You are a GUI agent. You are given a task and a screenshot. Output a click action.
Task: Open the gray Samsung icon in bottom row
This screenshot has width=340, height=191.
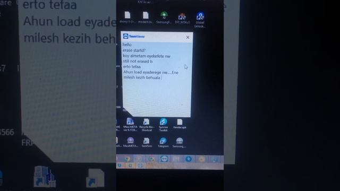coord(180,142)
